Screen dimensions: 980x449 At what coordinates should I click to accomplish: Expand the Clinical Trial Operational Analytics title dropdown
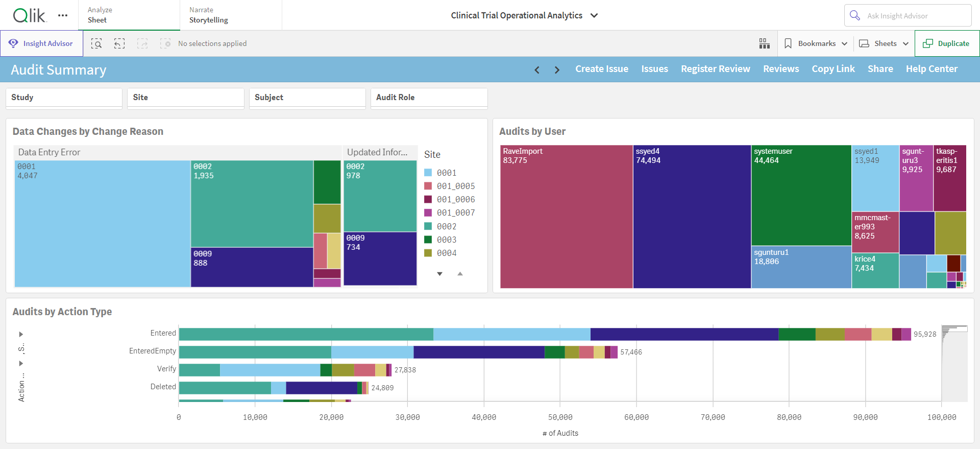click(594, 15)
